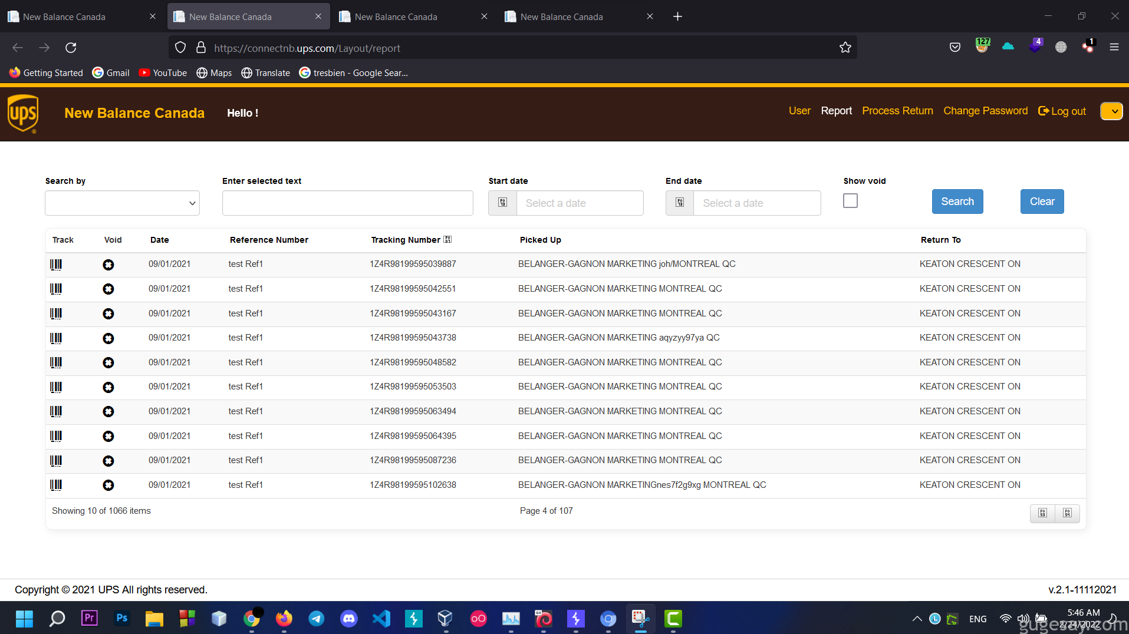Click the Search button
The height and width of the screenshot is (634, 1129).
pyautogui.click(x=957, y=202)
